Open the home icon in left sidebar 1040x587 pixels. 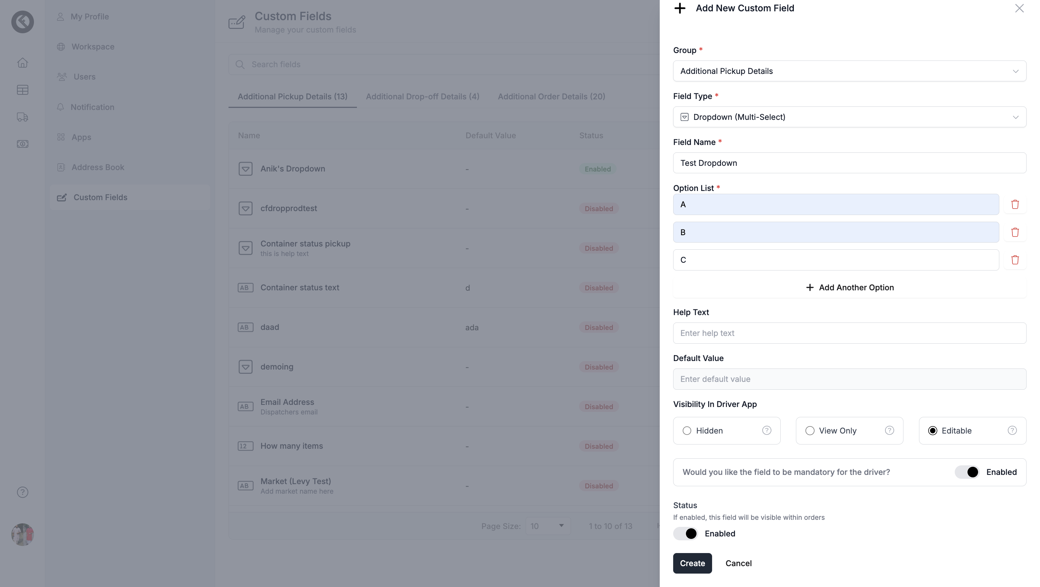23,63
